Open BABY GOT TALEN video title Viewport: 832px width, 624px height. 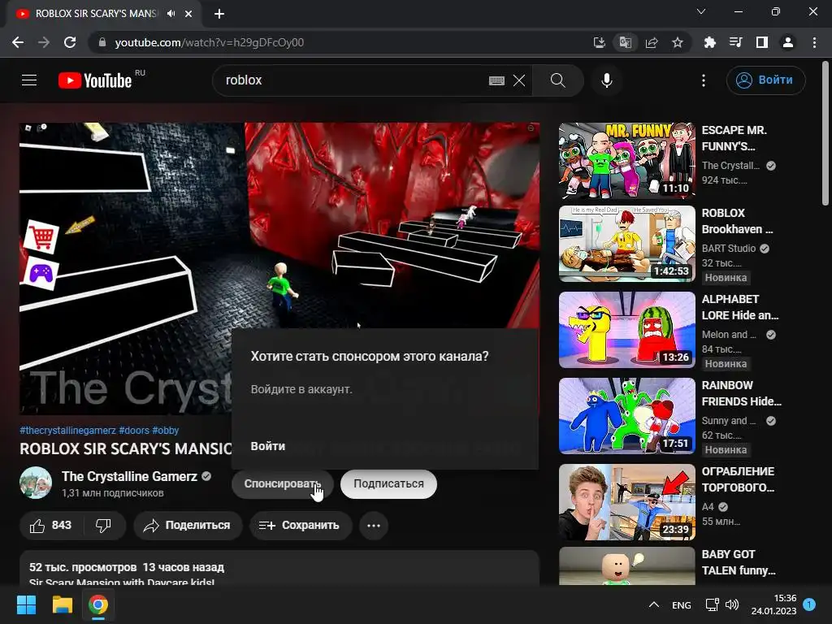[738, 562]
